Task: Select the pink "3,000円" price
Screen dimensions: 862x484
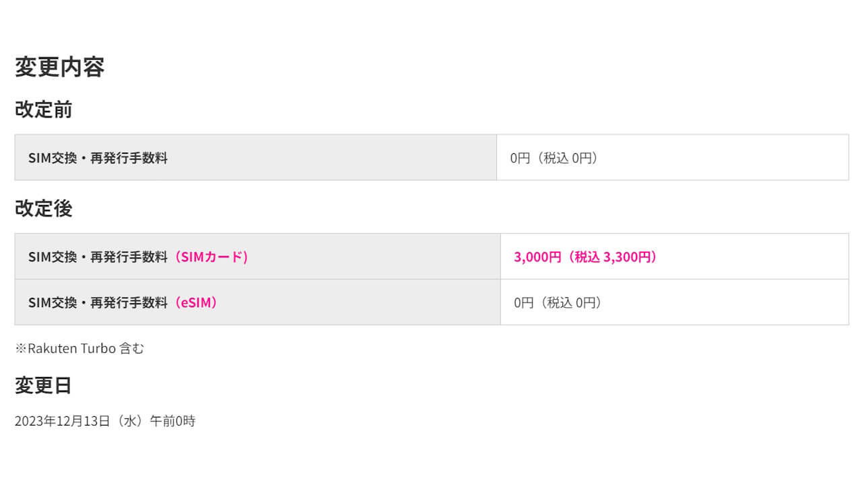Action: click(537, 257)
